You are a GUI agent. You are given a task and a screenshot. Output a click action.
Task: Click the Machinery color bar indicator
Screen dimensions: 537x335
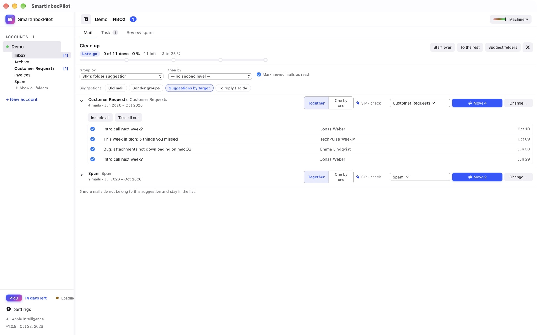(500, 19)
